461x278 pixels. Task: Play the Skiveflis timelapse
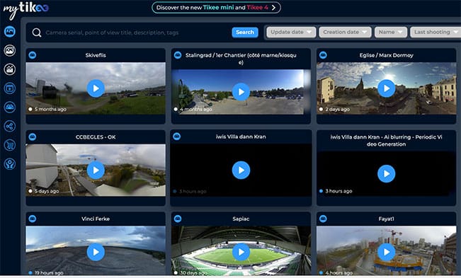[x=96, y=88]
